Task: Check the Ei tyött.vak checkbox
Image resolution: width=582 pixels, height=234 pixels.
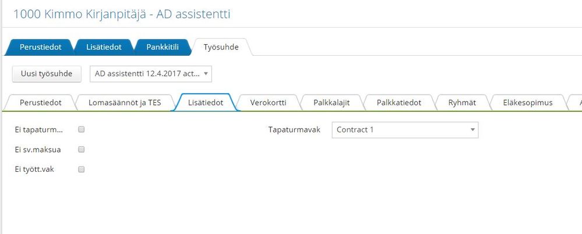Action: [82, 170]
